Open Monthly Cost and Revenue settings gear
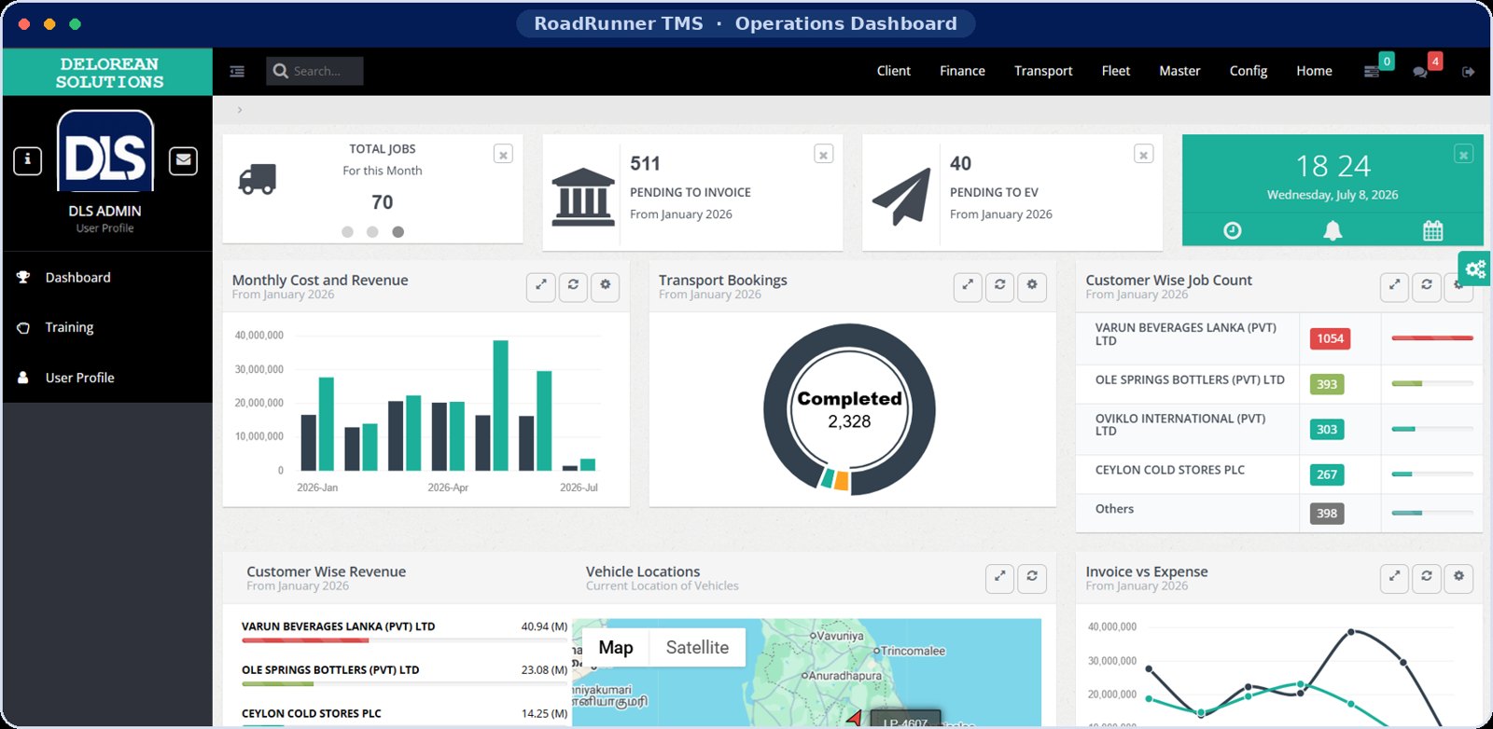 (x=606, y=286)
